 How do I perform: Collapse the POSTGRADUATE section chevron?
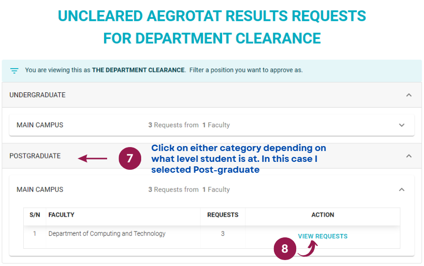[x=409, y=156]
